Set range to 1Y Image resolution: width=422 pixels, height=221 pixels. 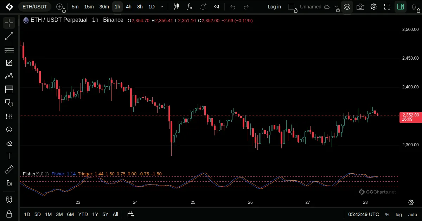[95, 214]
